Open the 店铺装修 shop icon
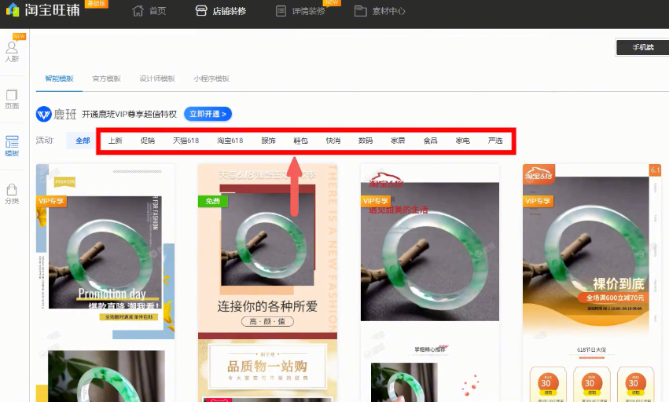This screenshot has width=669, height=402. [x=201, y=11]
